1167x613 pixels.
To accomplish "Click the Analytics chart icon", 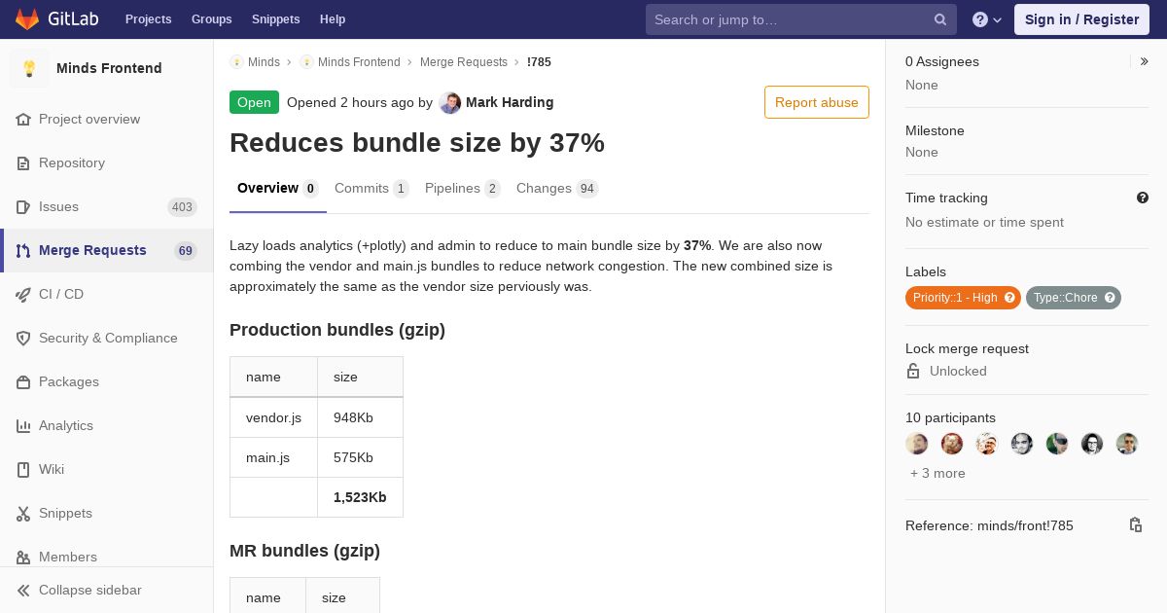I will (x=23, y=425).
